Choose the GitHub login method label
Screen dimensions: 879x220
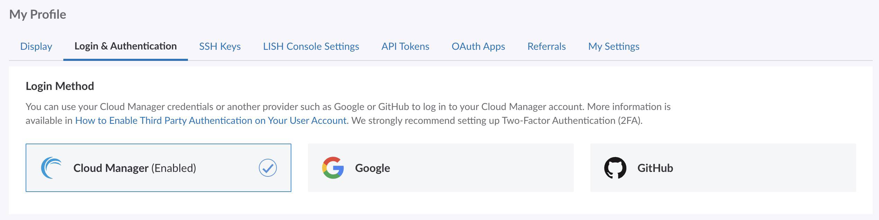coord(655,168)
